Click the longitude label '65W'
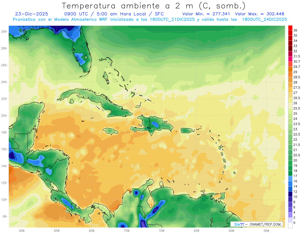 tap(197, 230)
